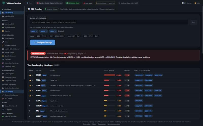
Task: Select quick preset QQQ + ARKK
Action: [x=41, y=36]
